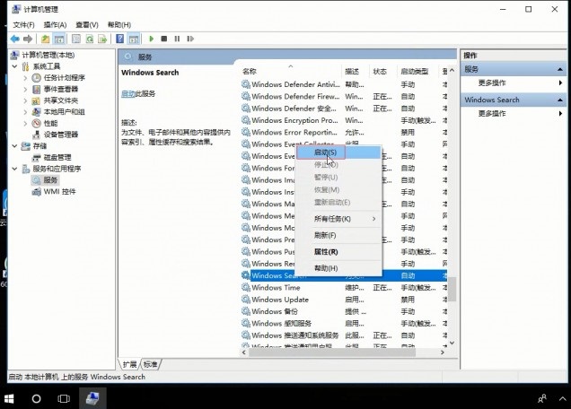Click the Up one level folder icon

point(45,39)
